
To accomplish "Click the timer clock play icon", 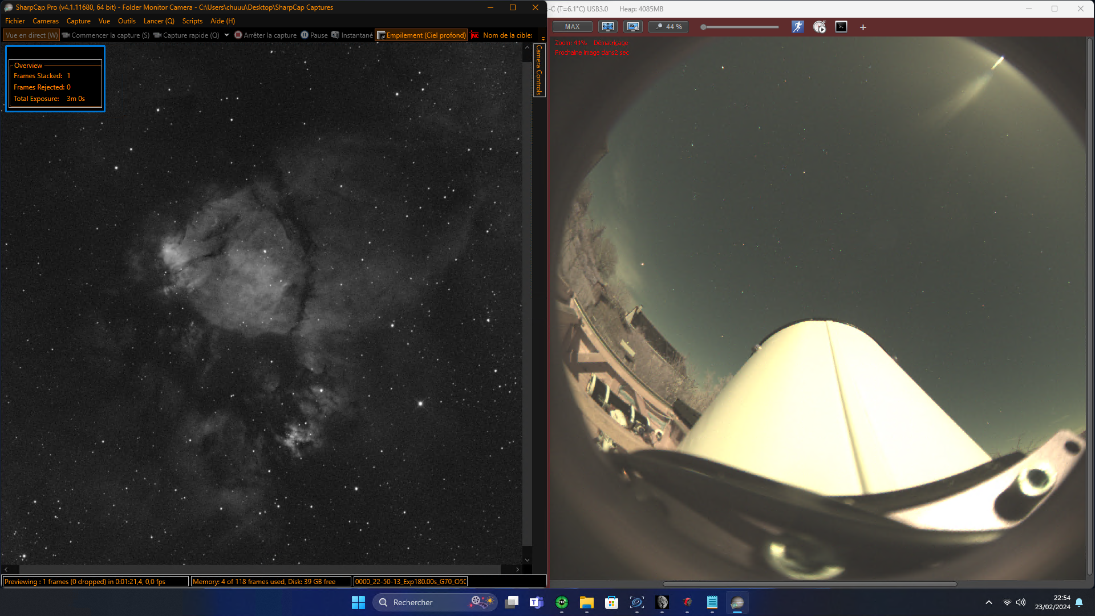I will point(820,27).
